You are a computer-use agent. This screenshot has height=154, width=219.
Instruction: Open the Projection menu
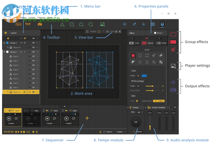pyautogui.click(x=42, y=17)
